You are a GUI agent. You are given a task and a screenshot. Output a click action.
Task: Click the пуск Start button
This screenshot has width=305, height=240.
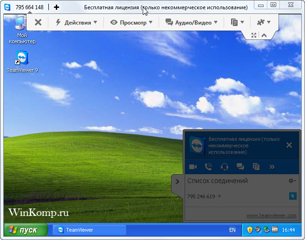point(25,230)
